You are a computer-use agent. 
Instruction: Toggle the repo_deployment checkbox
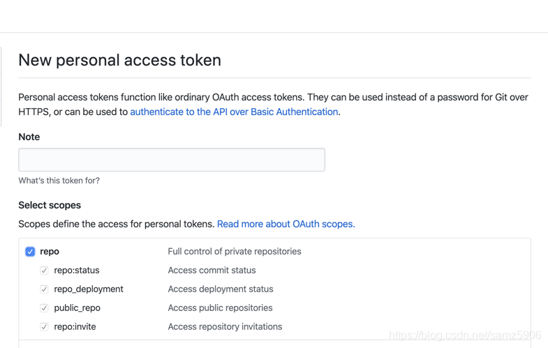coord(44,289)
